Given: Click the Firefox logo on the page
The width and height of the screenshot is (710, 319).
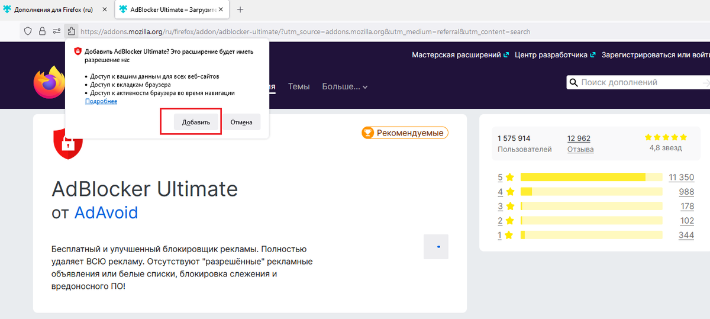Looking at the screenshot, I should click(x=50, y=83).
